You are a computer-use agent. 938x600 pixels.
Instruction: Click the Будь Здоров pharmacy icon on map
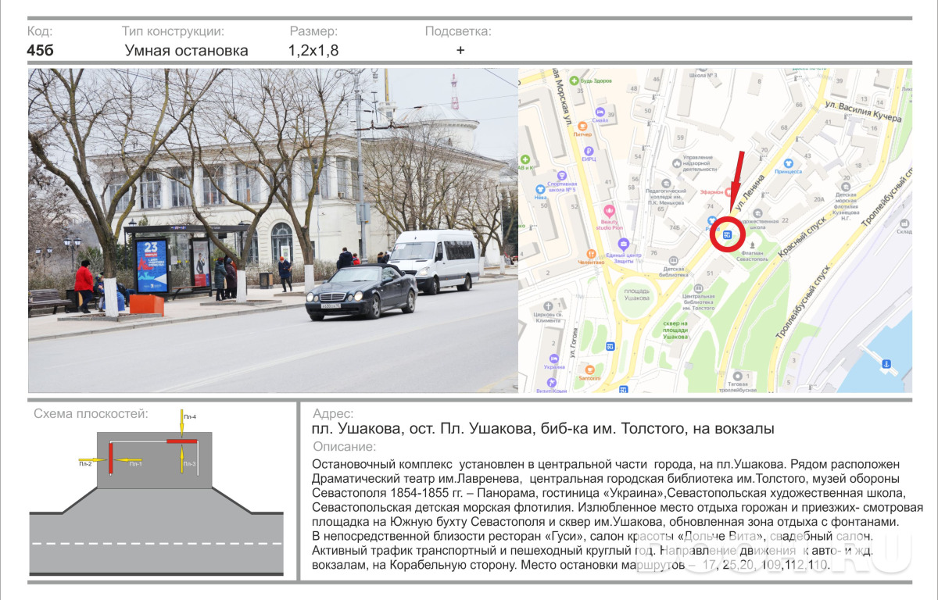click(573, 80)
